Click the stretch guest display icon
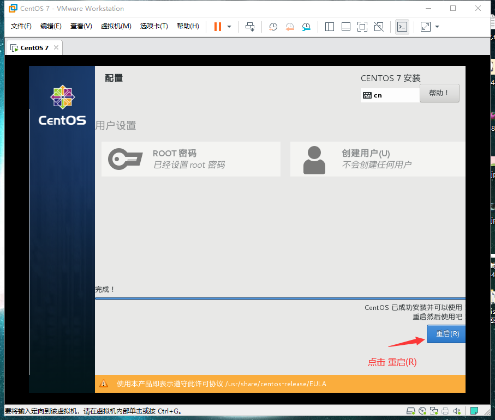 coord(426,27)
